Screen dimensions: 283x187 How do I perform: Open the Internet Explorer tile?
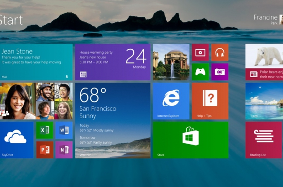171,101
